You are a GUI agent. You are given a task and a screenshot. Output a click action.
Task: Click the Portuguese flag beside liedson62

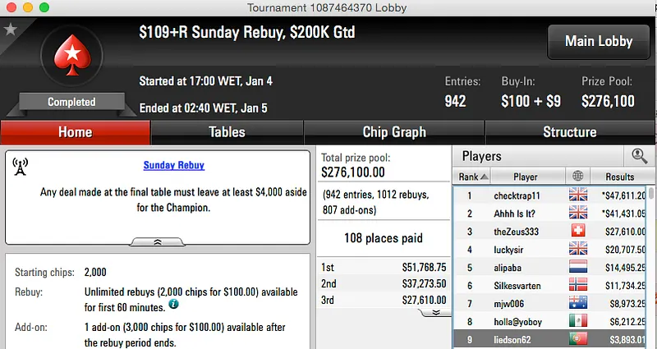tap(577, 339)
